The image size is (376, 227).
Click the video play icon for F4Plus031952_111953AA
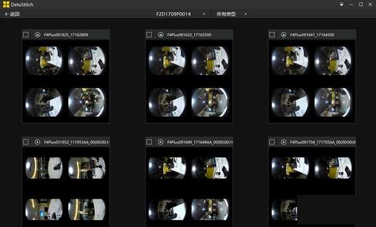click(x=38, y=142)
